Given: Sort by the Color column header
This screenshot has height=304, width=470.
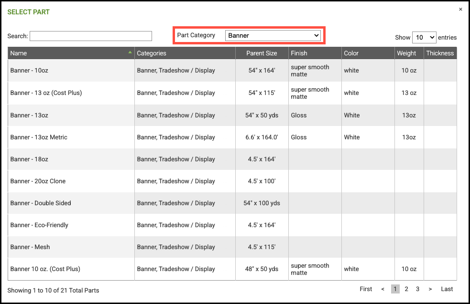Looking at the screenshot, I should [368, 53].
